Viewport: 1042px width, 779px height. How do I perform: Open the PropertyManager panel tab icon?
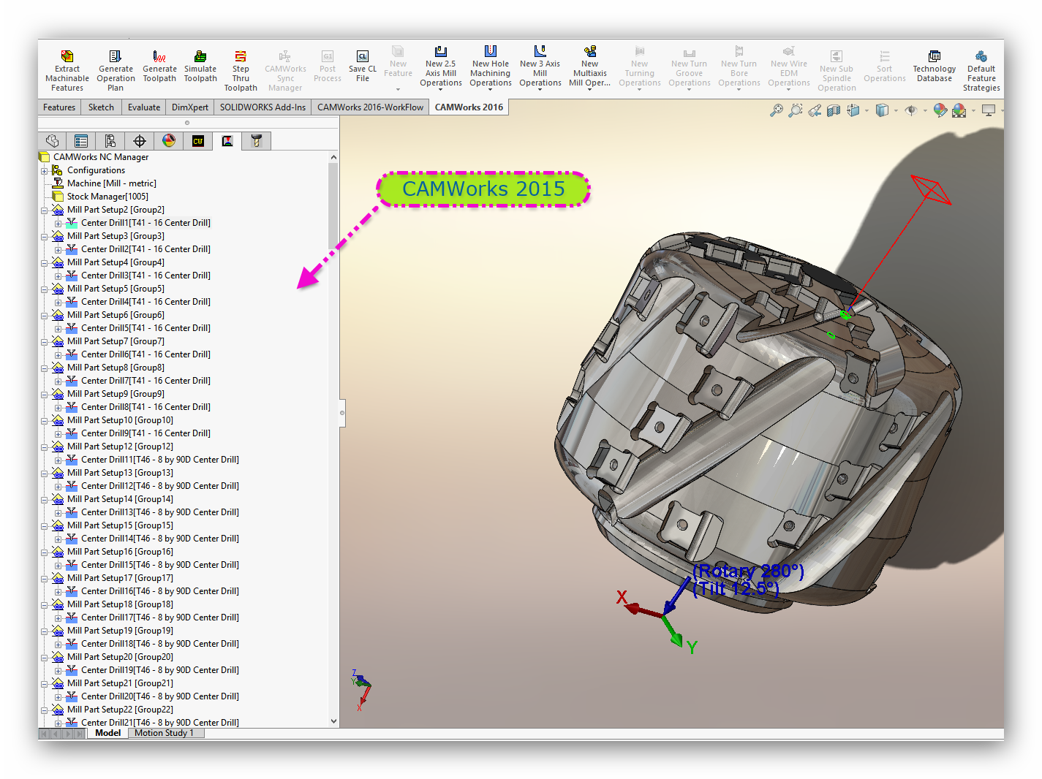click(81, 141)
